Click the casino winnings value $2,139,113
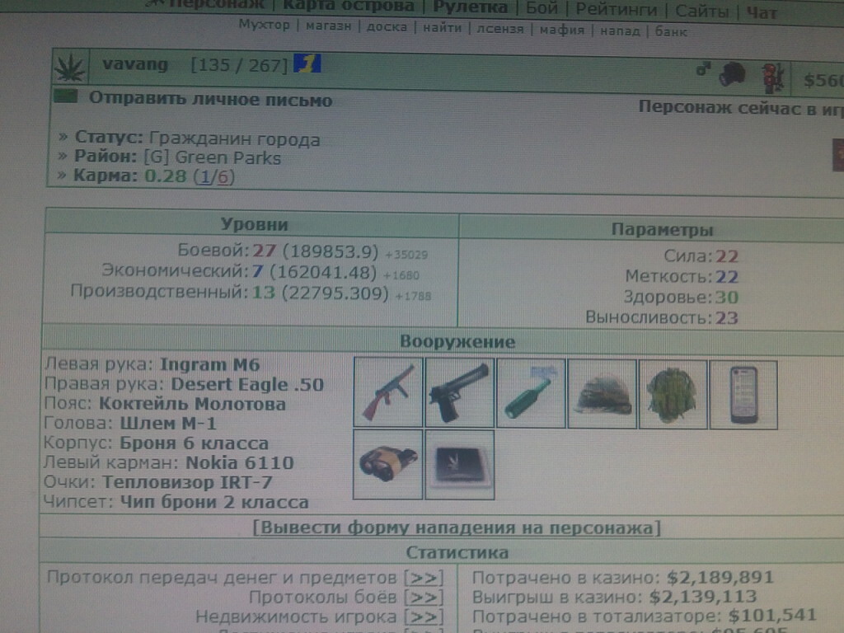The width and height of the screenshot is (844, 633). click(x=702, y=597)
